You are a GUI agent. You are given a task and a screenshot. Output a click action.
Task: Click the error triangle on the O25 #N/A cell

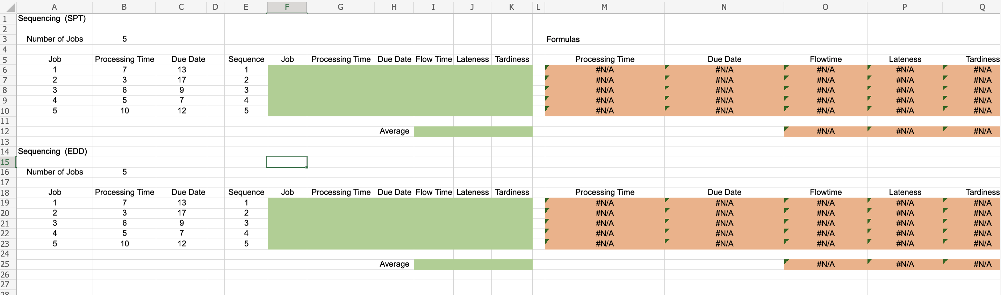coord(786,262)
